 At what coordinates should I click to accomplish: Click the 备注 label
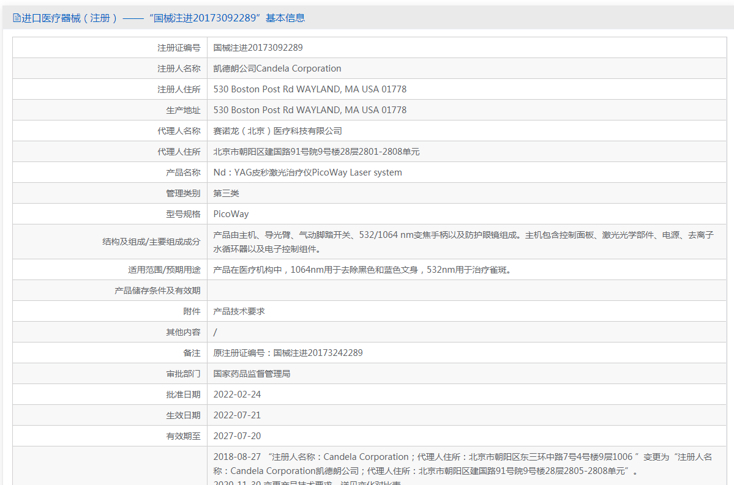(192, 353)
